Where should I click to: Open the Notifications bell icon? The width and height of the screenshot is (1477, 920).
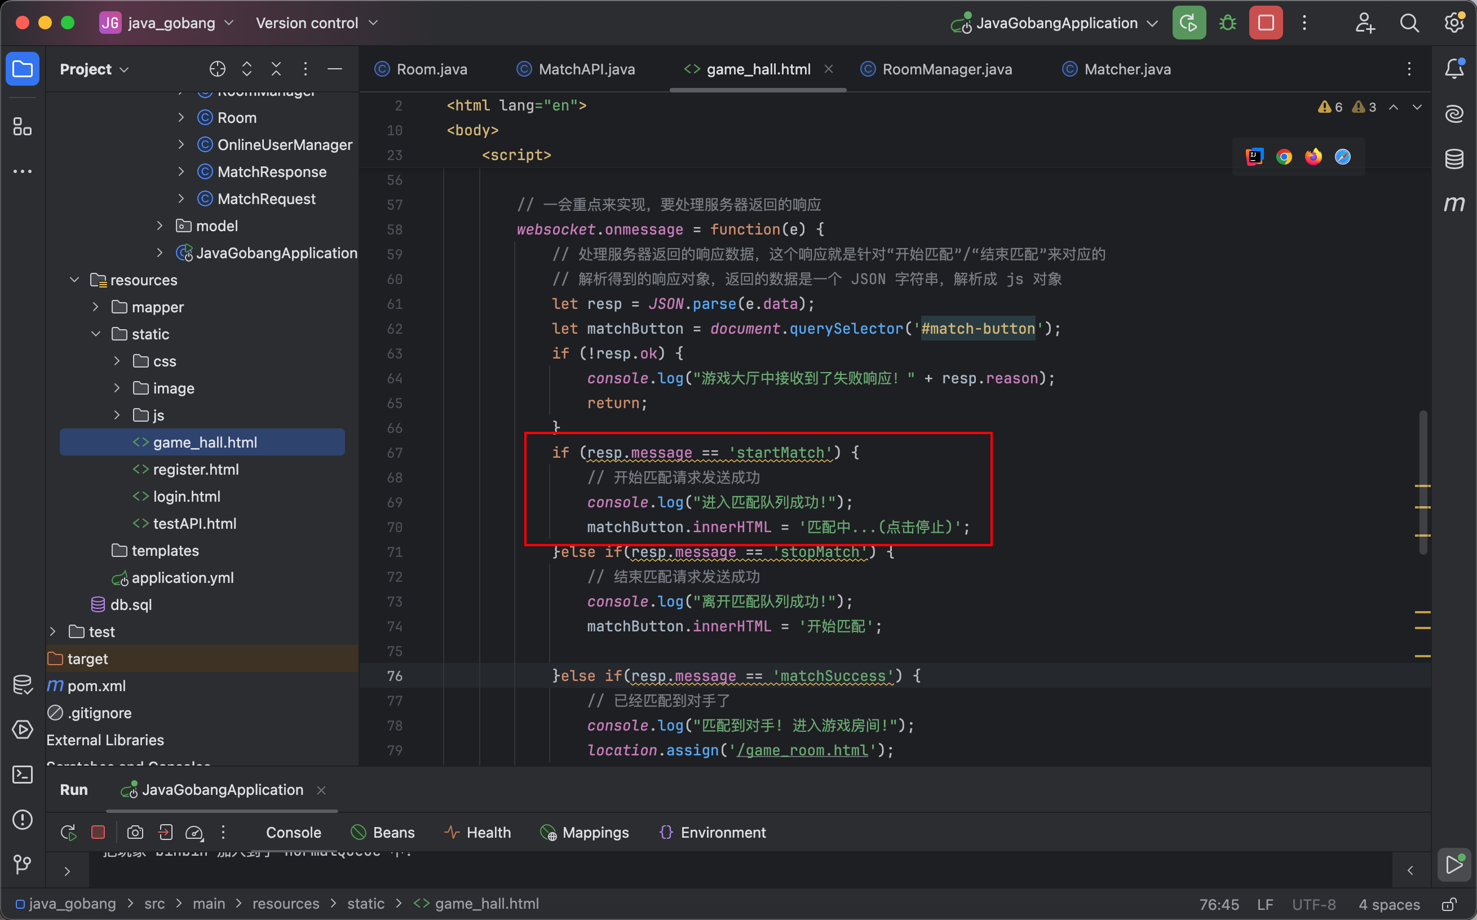pyautogui.click(x=1454, y=69)
